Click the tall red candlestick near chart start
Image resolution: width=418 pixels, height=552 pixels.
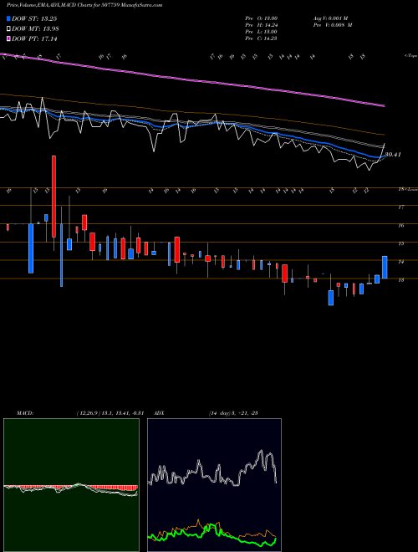(54, 197)
